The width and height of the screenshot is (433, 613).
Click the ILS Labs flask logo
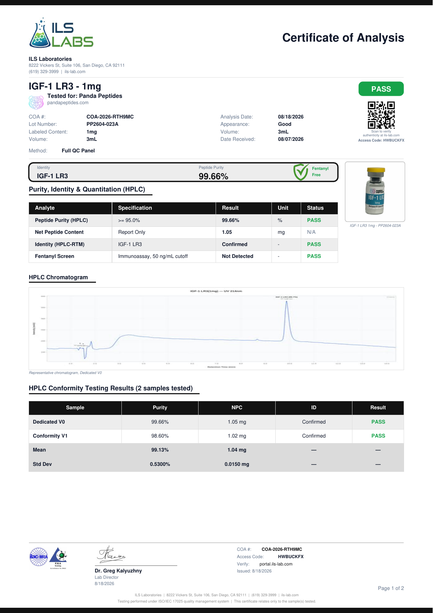pyautogui.click(x=61, y=33)
